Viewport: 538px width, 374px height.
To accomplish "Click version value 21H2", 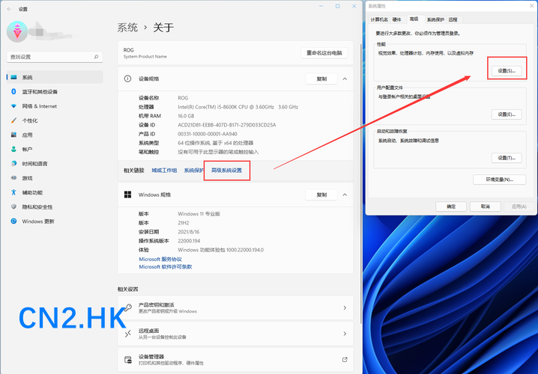I will 184,223.
